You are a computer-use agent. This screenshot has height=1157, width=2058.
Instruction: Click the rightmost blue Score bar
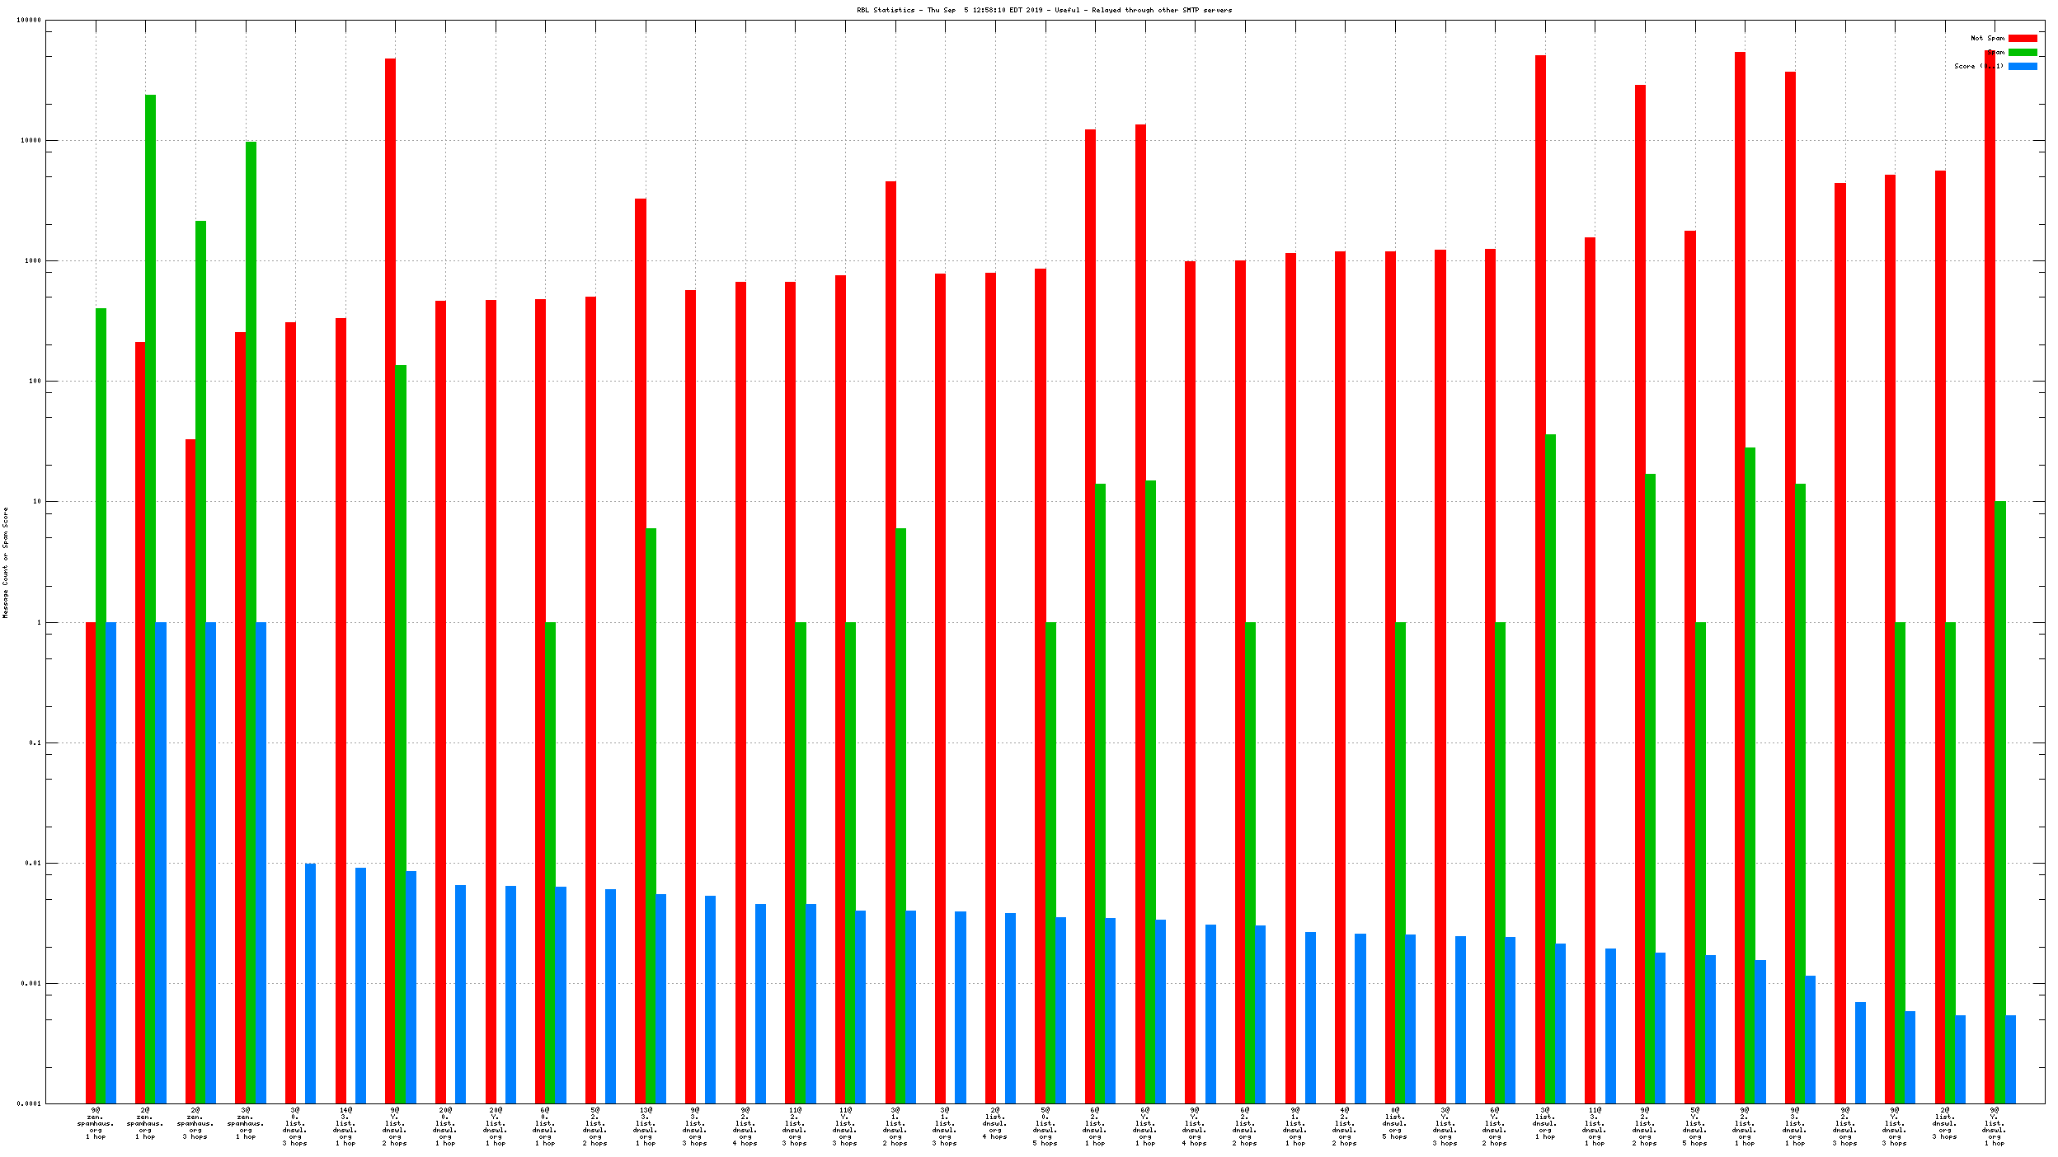(x=2010, y=1059)
